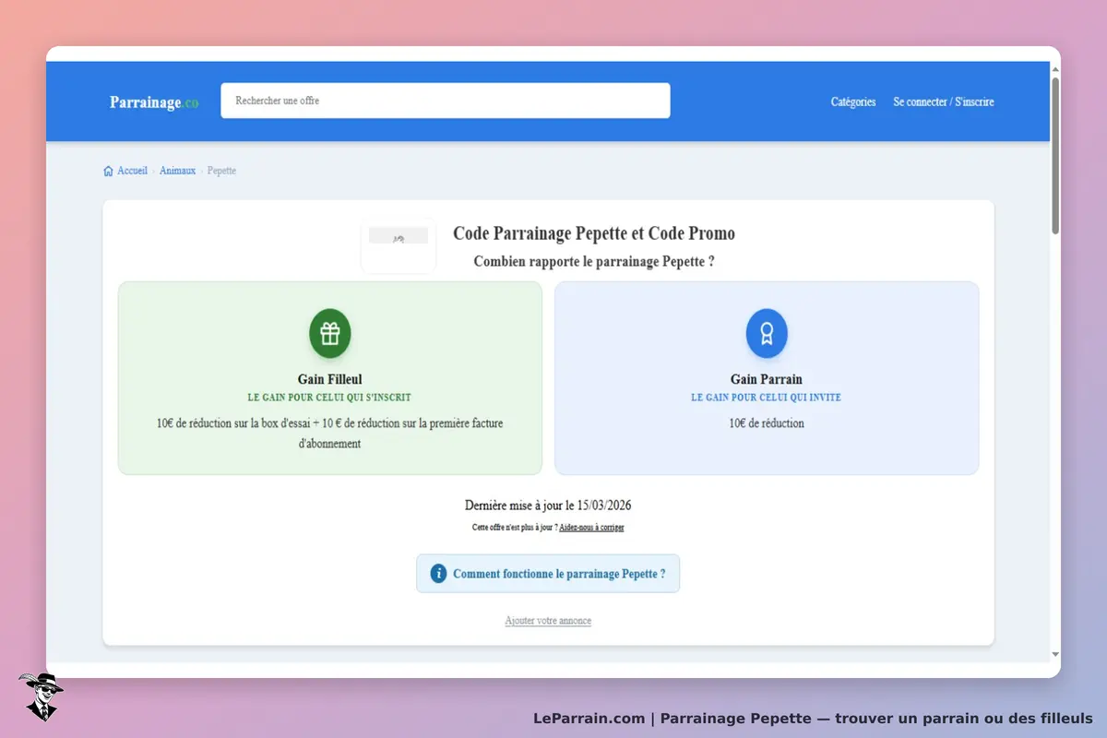Viewport: 1107px width, 738px height.
Task: Click the blue award ribbon icon
Action: pos(767,333)
